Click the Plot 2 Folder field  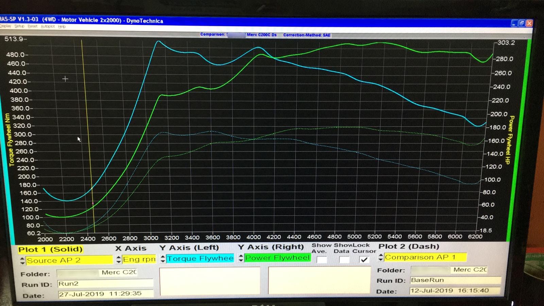pos(449,270)
